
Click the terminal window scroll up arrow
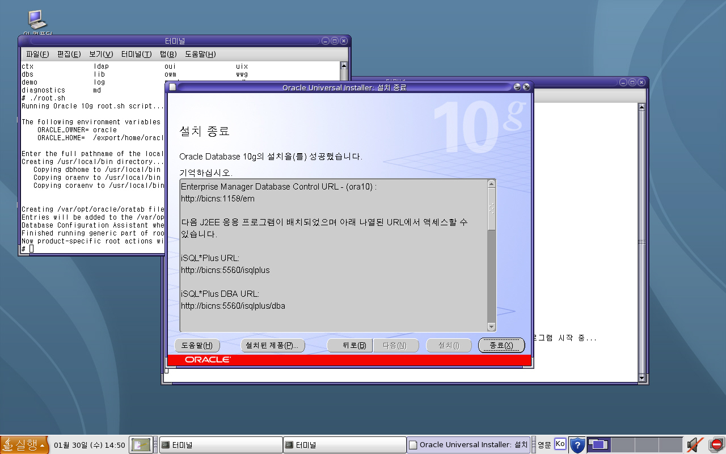(x=344, y=66)
